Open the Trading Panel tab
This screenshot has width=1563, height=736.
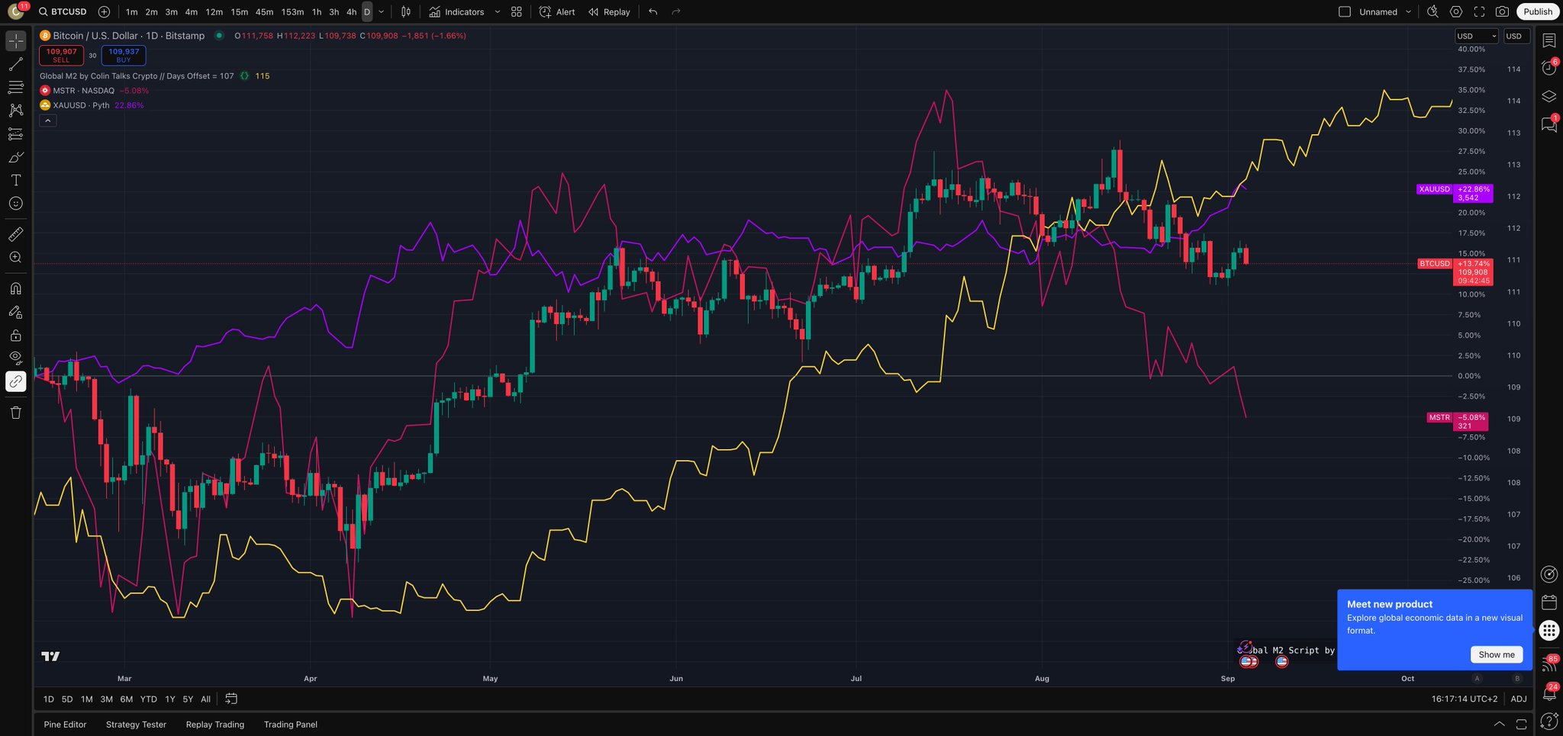291,725
